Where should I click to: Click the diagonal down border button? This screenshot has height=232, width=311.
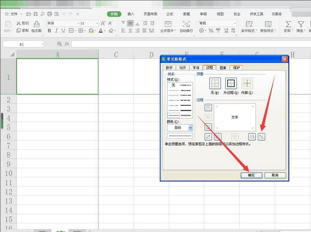pyautogui.click(x=261, y=137)
